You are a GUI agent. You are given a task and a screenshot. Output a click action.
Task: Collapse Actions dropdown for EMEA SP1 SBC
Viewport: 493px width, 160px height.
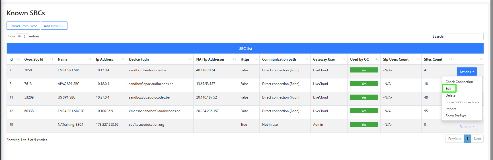(x=467, y=72)
